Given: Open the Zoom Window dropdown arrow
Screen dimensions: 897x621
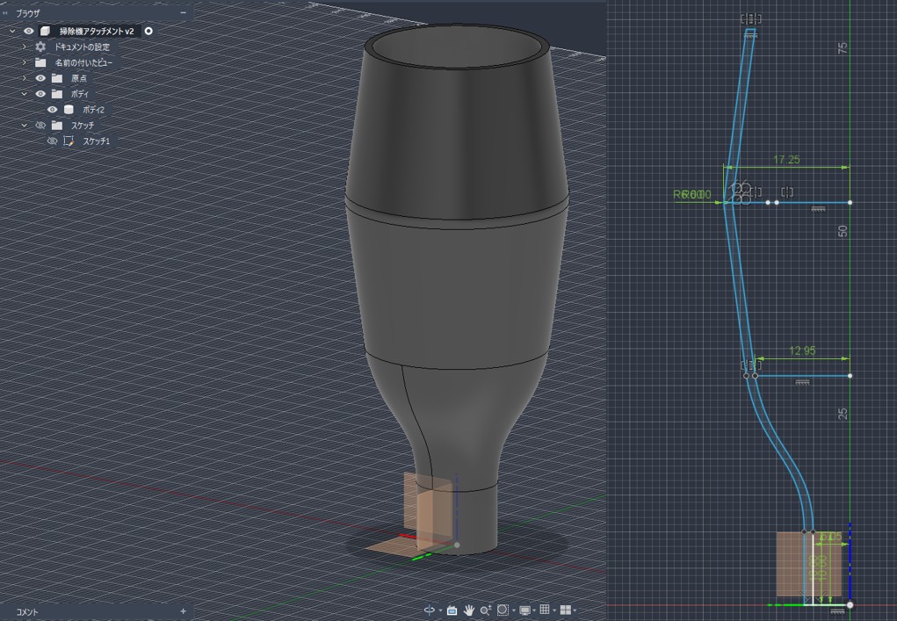Looking at the screenshot, I should click(x=514, y=610).
